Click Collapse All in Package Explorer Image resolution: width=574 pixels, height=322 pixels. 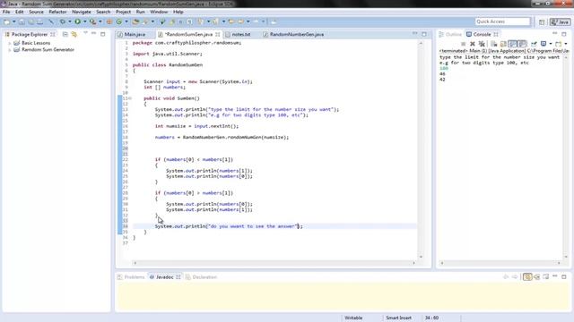(x=65, y=34)
